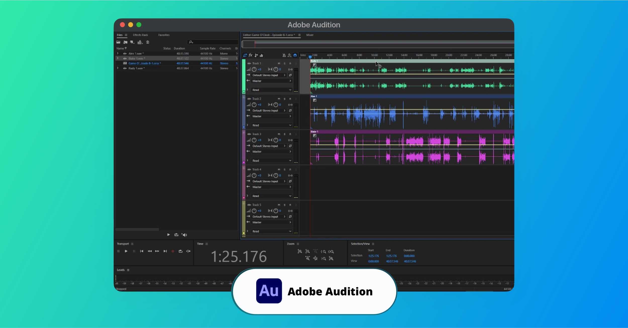Click the trash icon to close selected files

pyautogui.click(x=148, y=42)
